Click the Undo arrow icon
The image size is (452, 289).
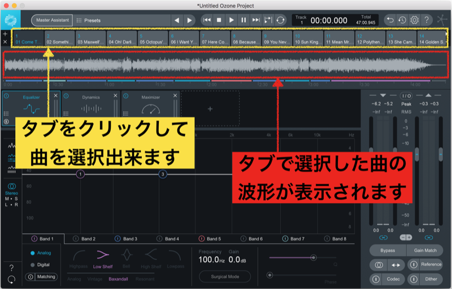click(x=390, y=20)
